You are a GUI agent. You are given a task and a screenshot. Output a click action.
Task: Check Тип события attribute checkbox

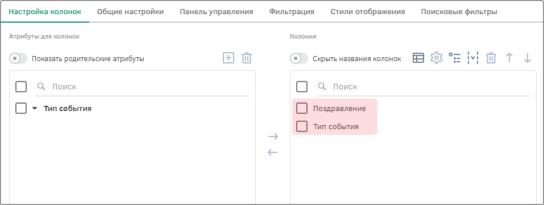coord(21,109)
